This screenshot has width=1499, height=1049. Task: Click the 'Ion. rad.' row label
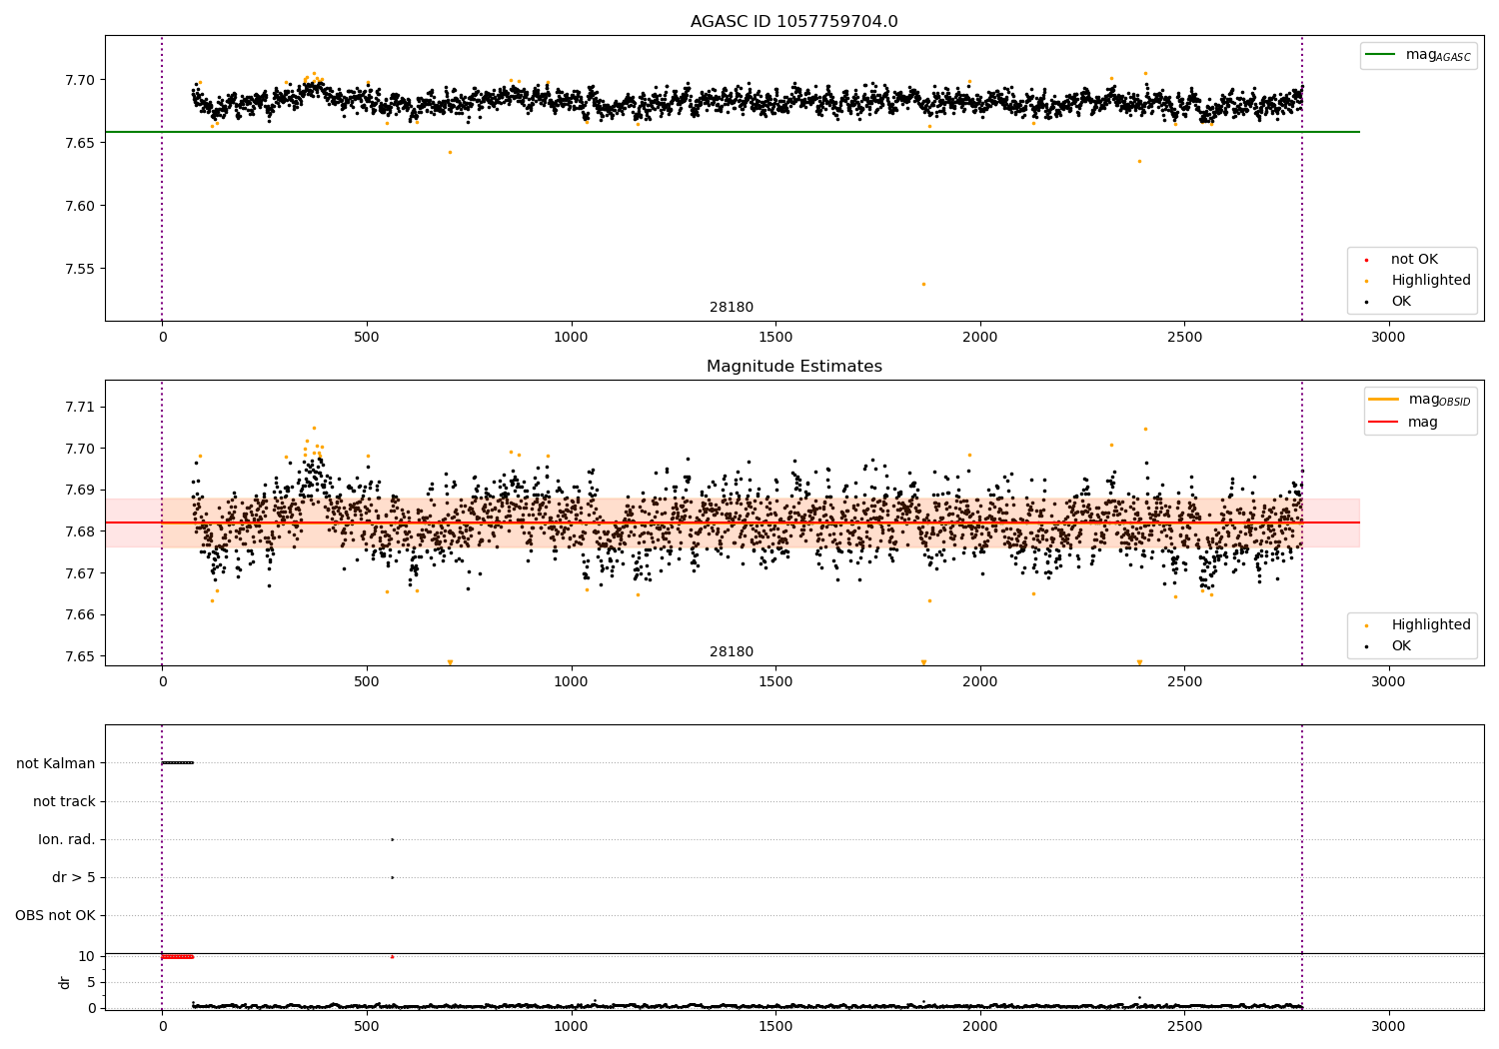(x=67, y=839)
